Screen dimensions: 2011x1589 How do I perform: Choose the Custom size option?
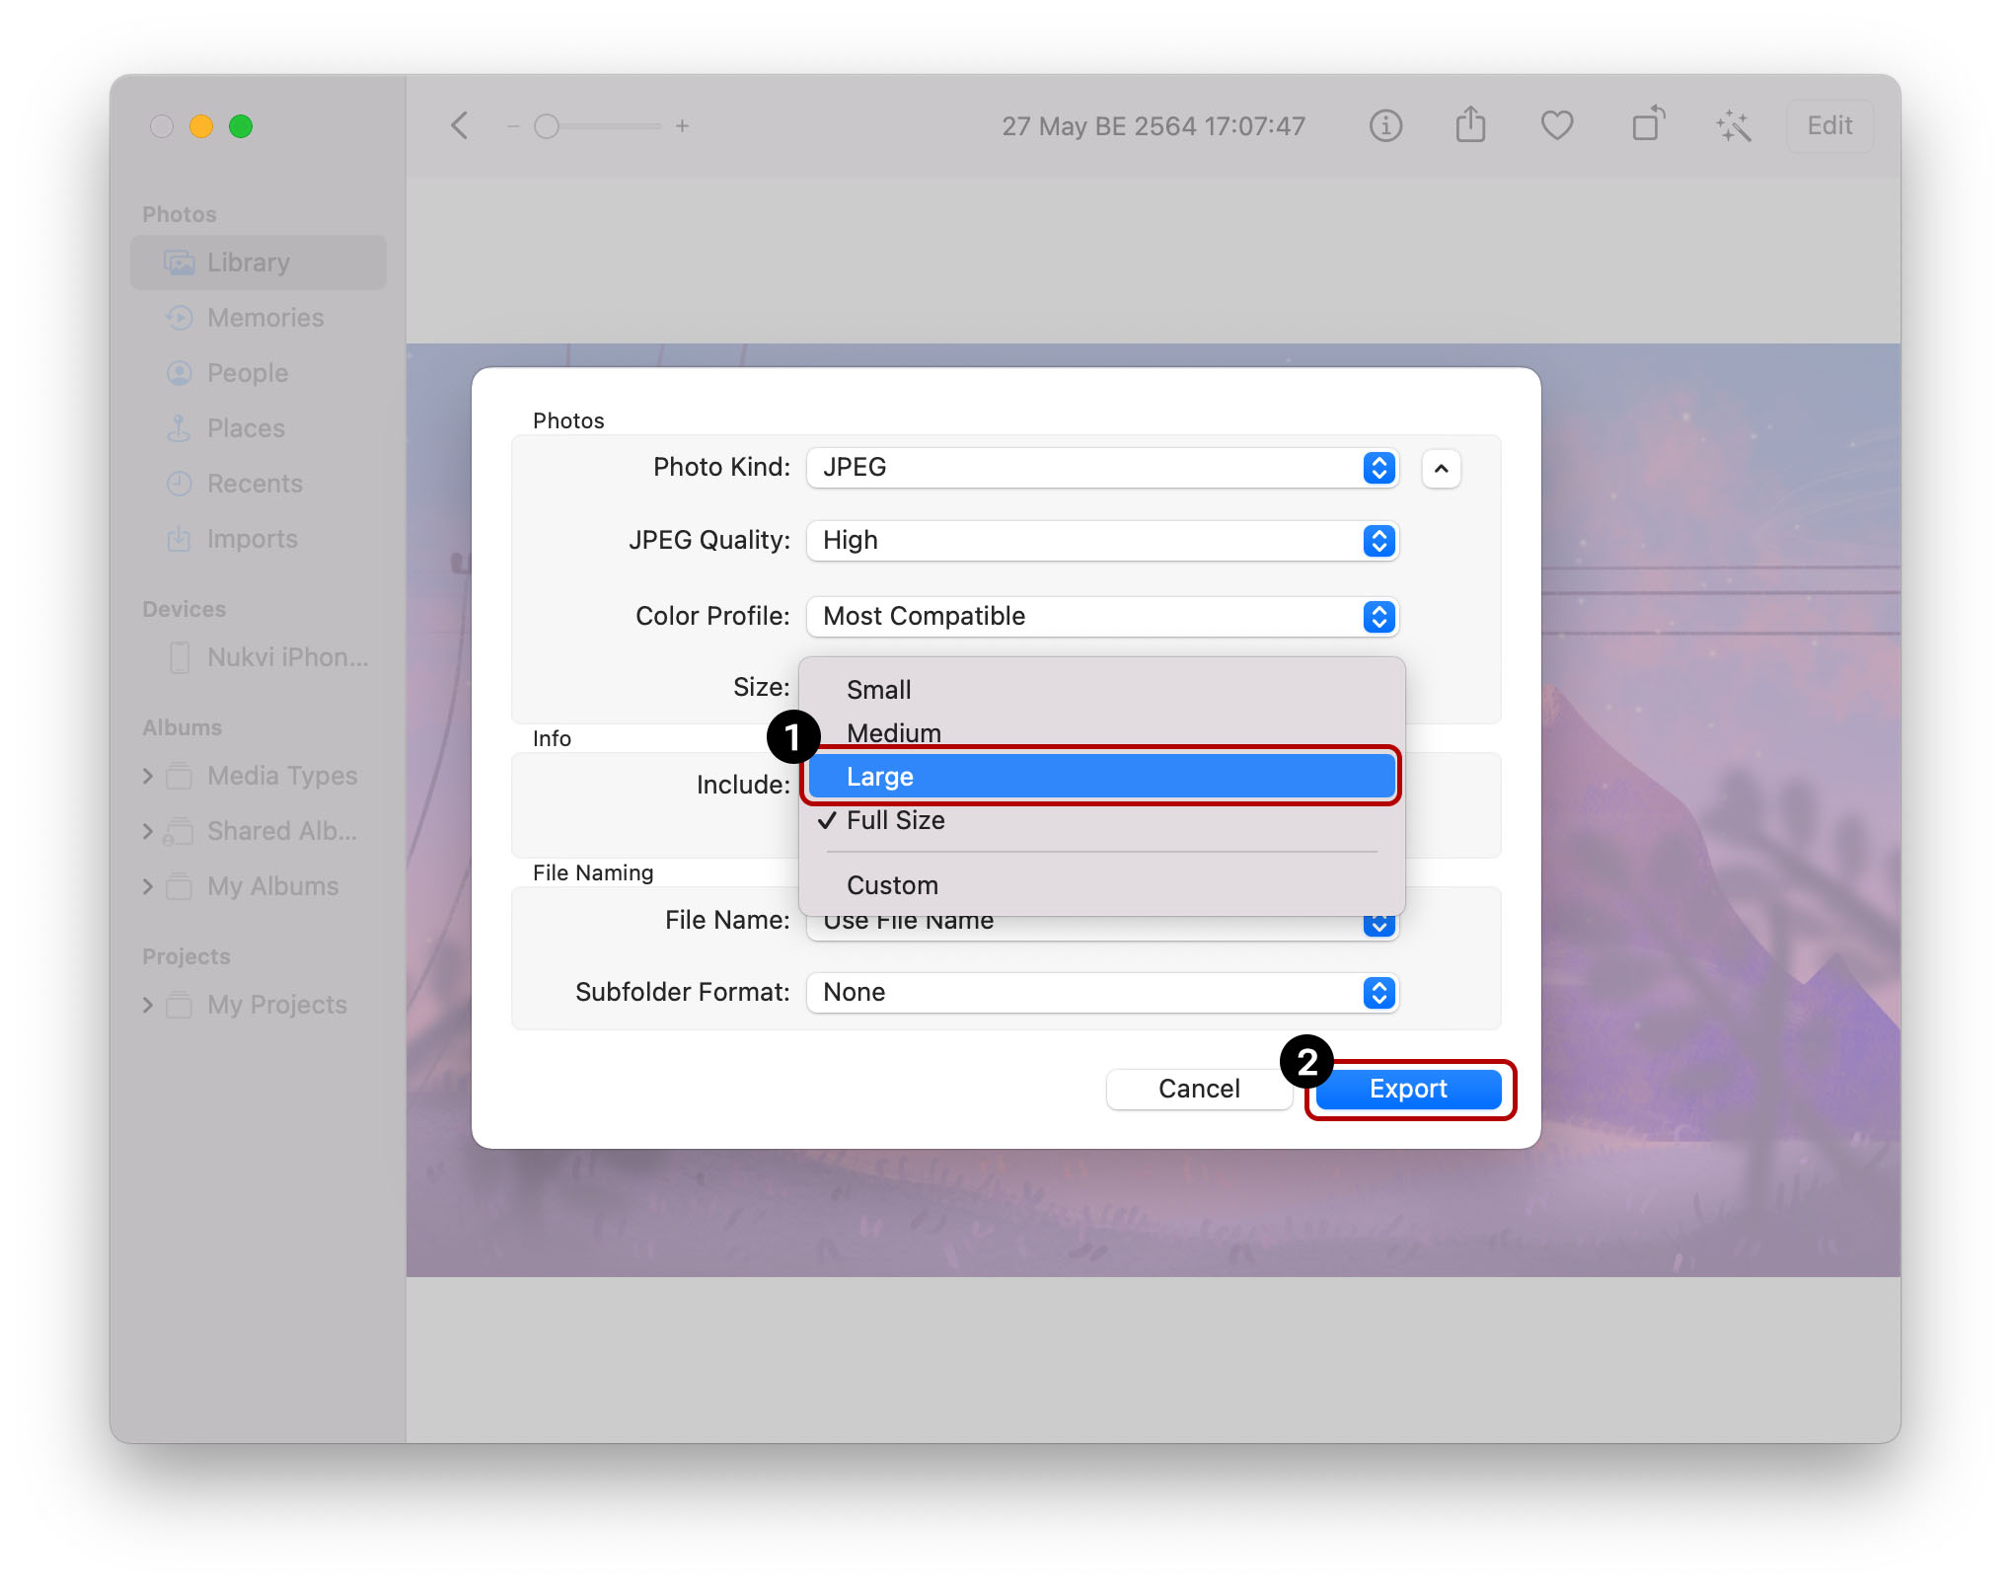892,885
